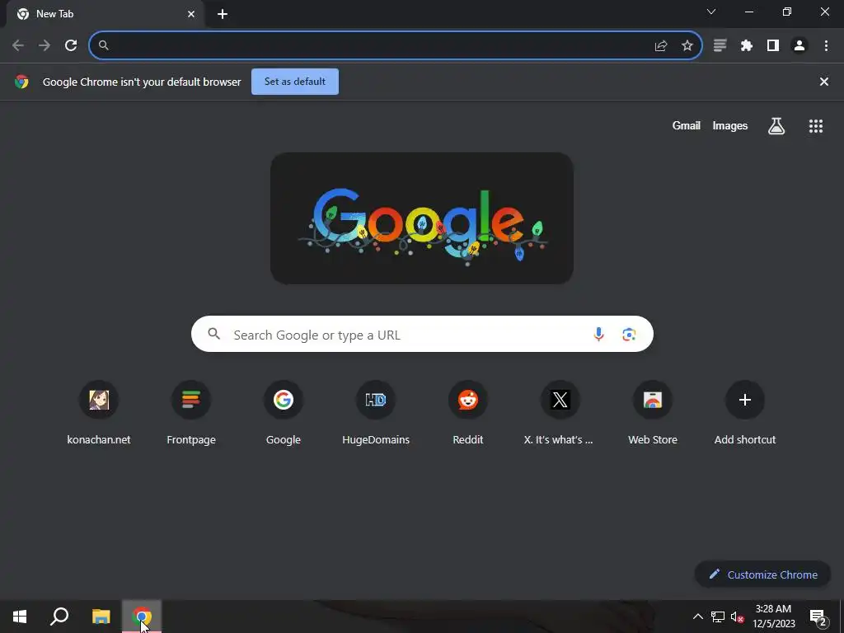
Task: Click the search icon in address bar
Action: pyautogui.click(x=104, y=45)
